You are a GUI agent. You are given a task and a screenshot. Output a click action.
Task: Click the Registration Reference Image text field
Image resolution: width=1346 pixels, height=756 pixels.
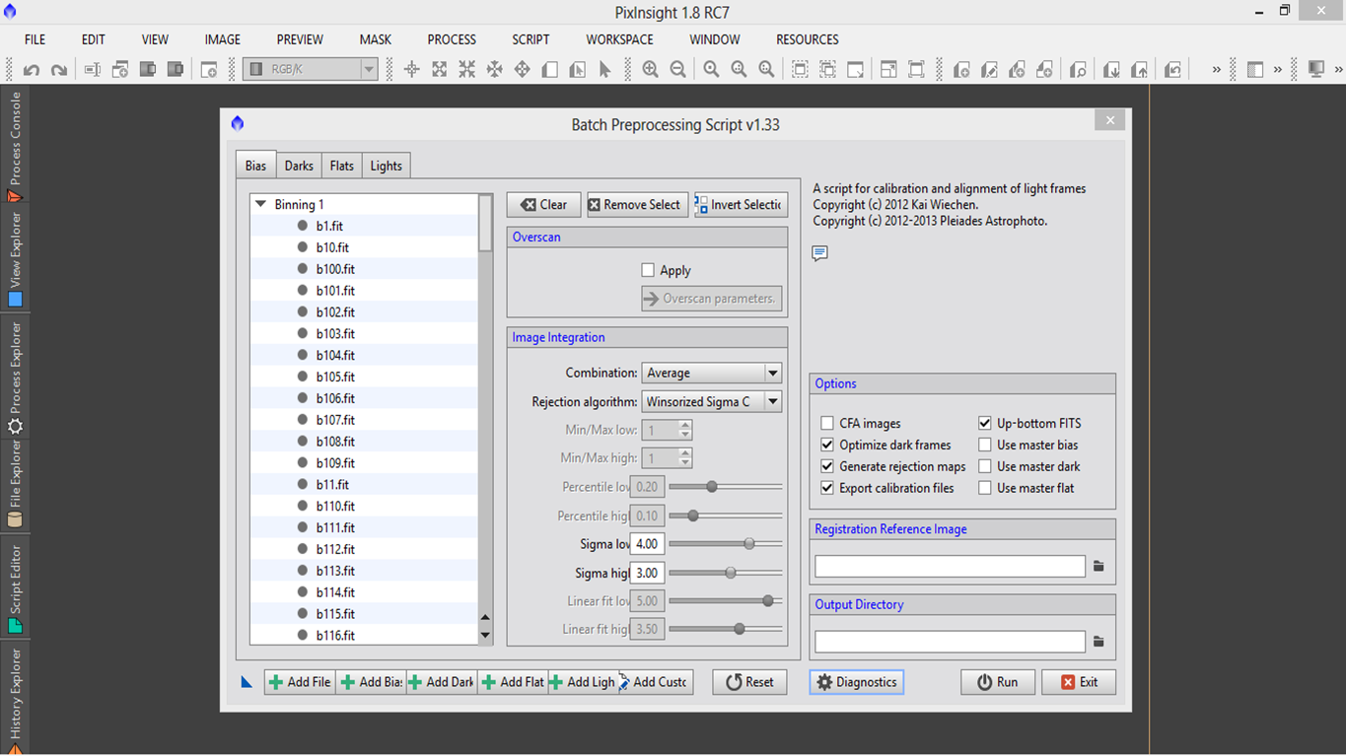[x=950, y=567]
